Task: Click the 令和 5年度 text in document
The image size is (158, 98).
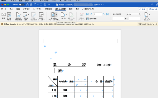Action: click(103, 65)
